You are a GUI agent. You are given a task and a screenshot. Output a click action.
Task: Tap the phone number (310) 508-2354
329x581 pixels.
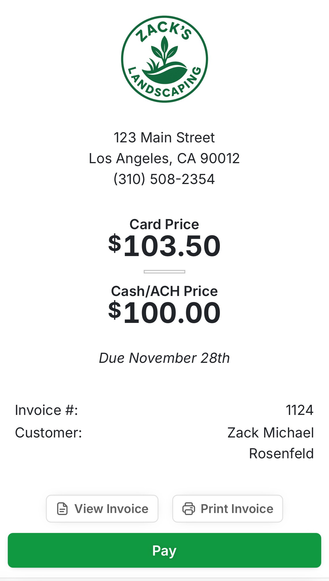164,179
